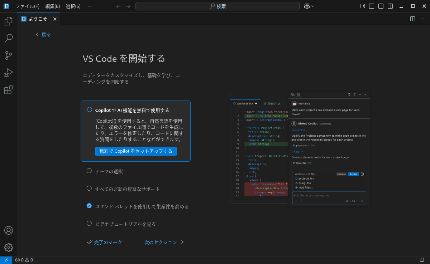The image size is (430, 264).
Task: Mark 'テーマの選択' step as selected
Action: [89, 171]
